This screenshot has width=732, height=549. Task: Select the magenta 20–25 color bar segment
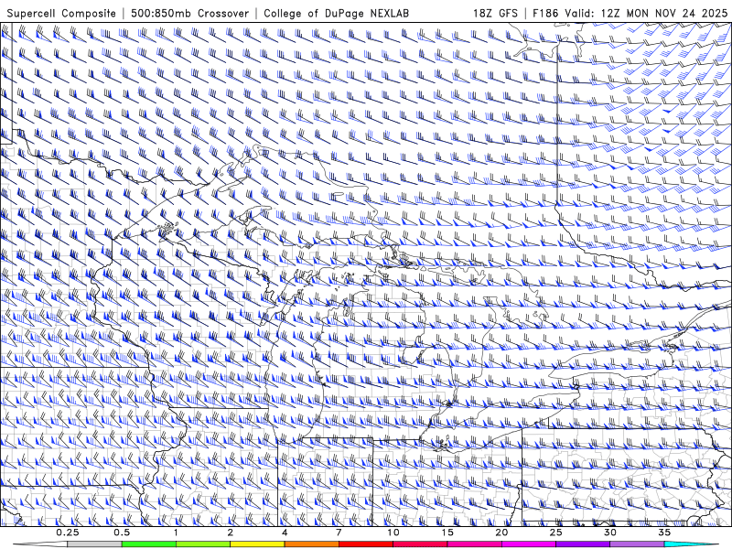tap(529, 544)
